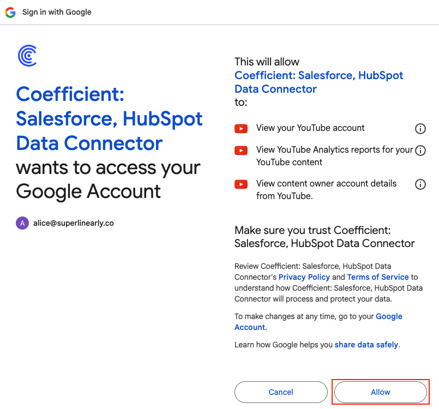This screenshot has height=409, width=439.
Task: Click the "Sign in with Google" title
Action: pos(57,12)
